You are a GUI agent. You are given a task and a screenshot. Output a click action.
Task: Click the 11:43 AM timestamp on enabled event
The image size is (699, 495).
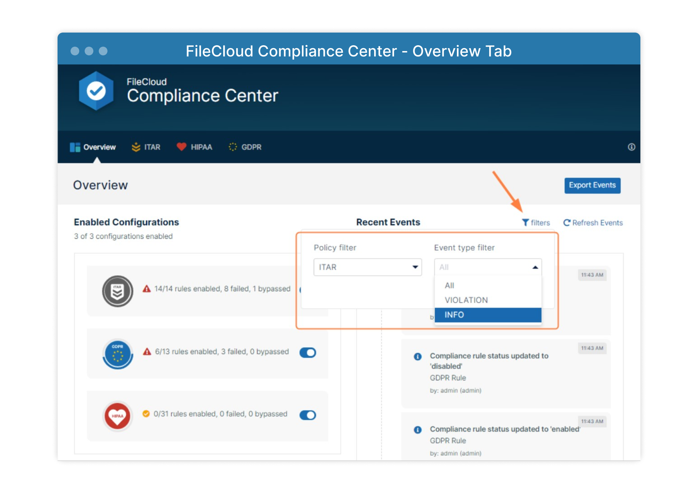592,422
